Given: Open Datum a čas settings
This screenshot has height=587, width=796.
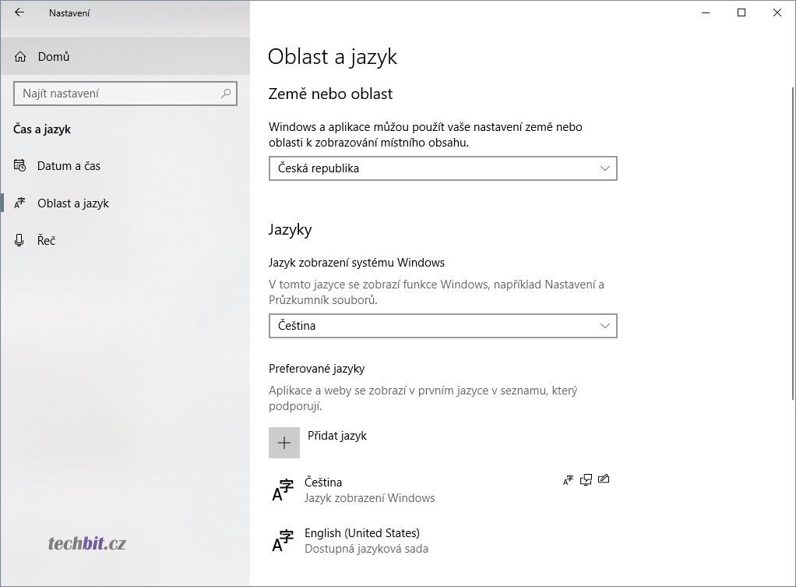Looking at the screenshot, I should point(69,166).
